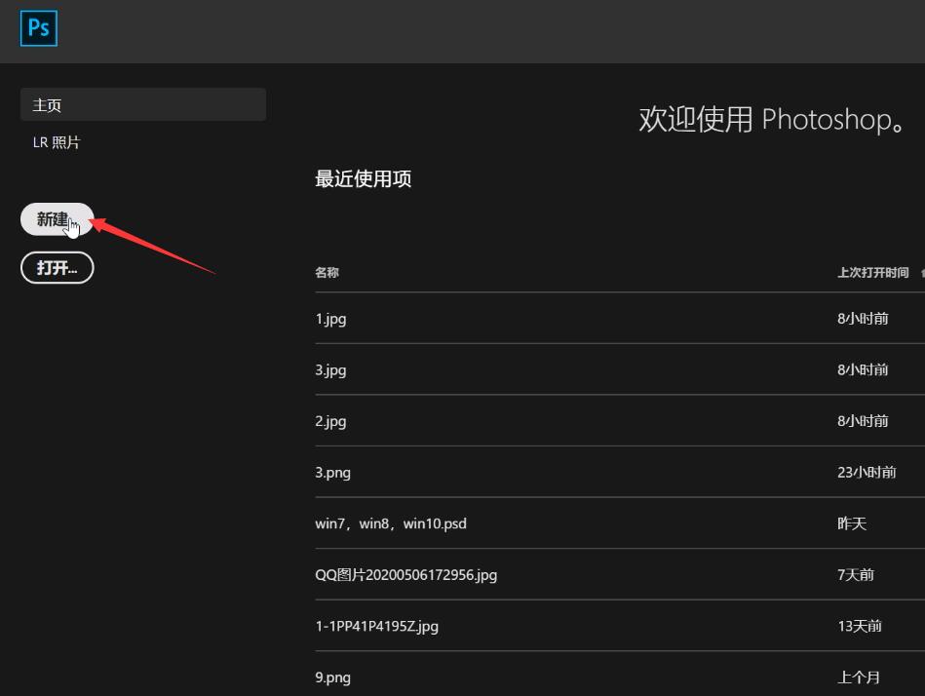Screen dimensions: 925x696
Task: Open recent file 3.jpg
Action: (x=331, y=370)
